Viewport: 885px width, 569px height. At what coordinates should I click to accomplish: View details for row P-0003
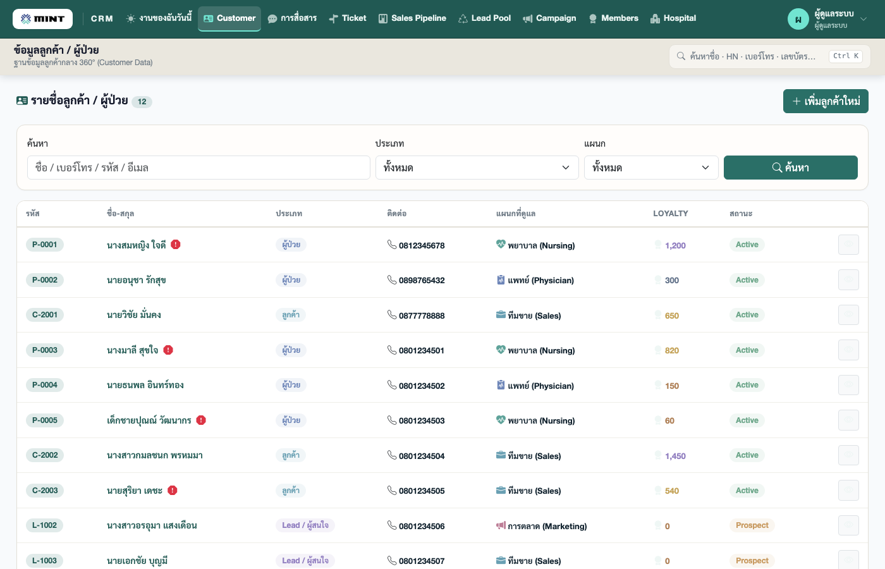point(848,350)
